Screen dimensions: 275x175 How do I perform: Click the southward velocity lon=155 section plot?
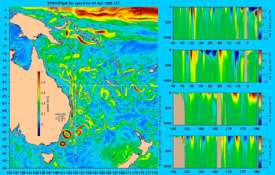coord(215,66)
